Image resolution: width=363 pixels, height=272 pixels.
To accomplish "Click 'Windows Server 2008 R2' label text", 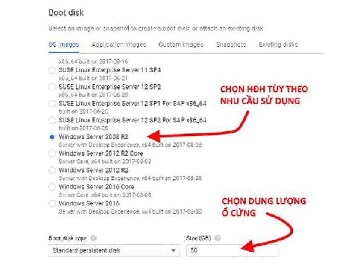I will pyautogui.click(x=94, y=137).
